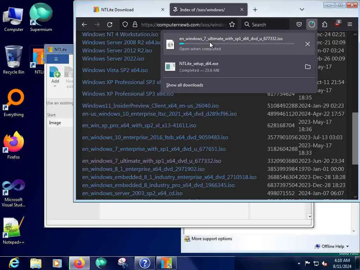The image size is (360, 270).
Task: Click en_windows_10_enterprise_2016_ltsb ISO link
Action: coord(155,137)
